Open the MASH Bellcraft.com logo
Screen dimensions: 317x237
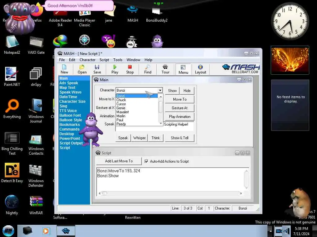(x=241, y=69)
